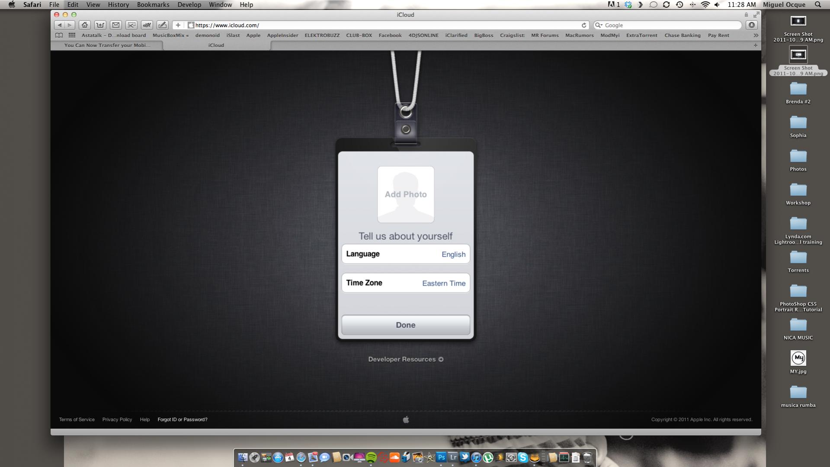Launch Photoshop from the Dock
Viewport: 830px width, 467px height.
coord(441,457)
